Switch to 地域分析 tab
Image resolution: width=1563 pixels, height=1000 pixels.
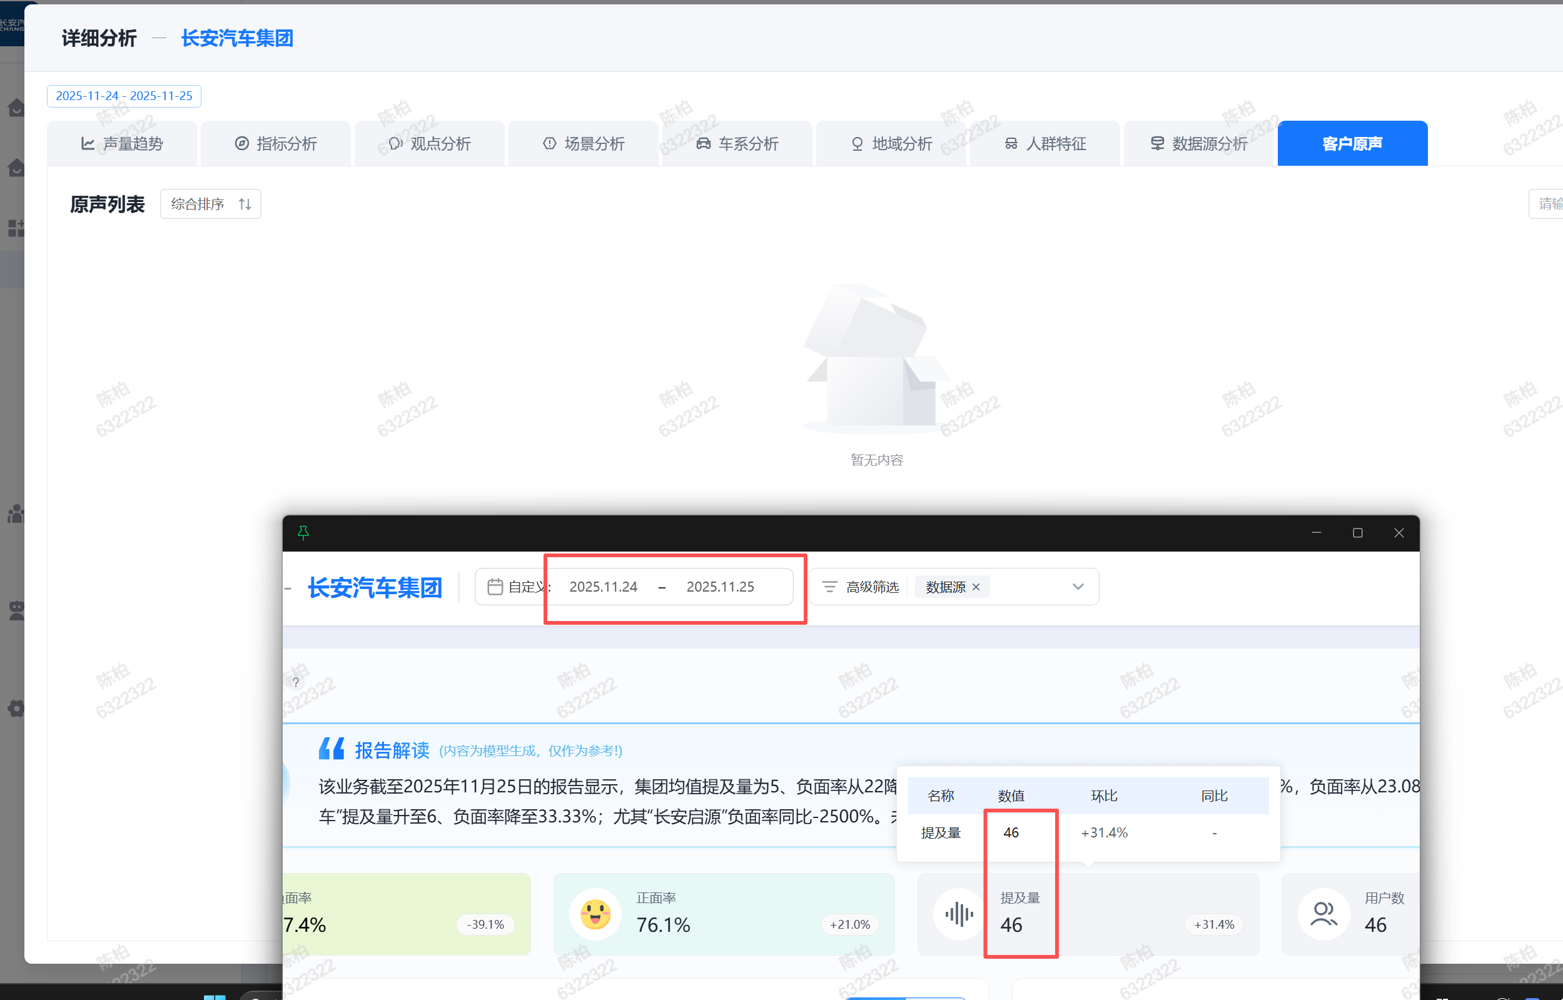[x=891, y=143]
